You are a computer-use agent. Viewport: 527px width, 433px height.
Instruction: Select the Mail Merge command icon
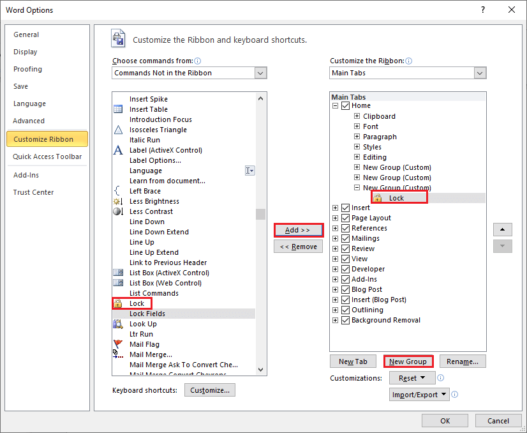pyautogui.click(x=117, y=354)
